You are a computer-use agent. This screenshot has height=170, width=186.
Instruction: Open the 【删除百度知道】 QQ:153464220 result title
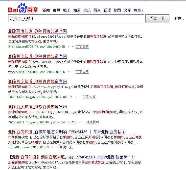tap(72, 157)
